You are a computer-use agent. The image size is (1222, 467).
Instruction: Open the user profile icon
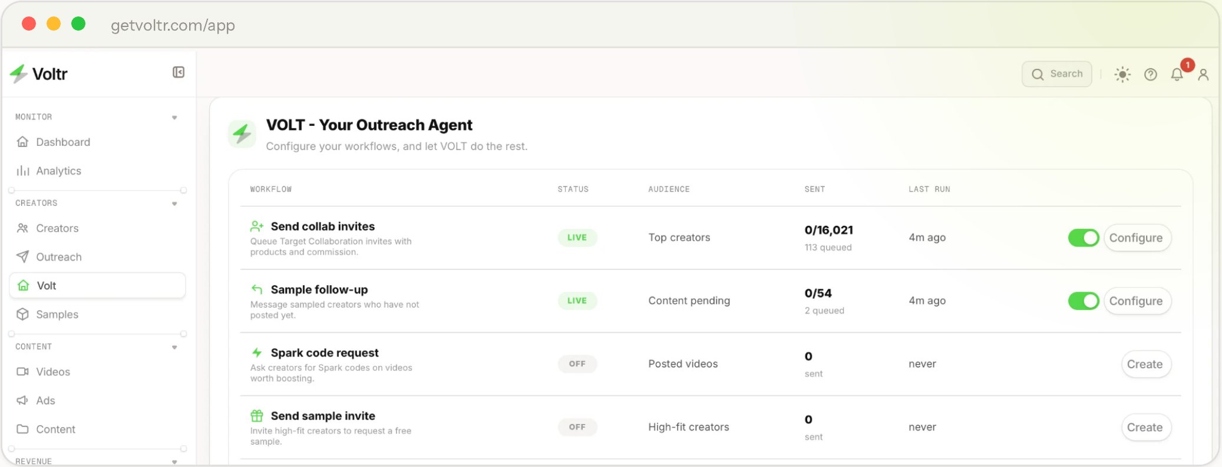pyautogui.click(x=1203, y=75)
